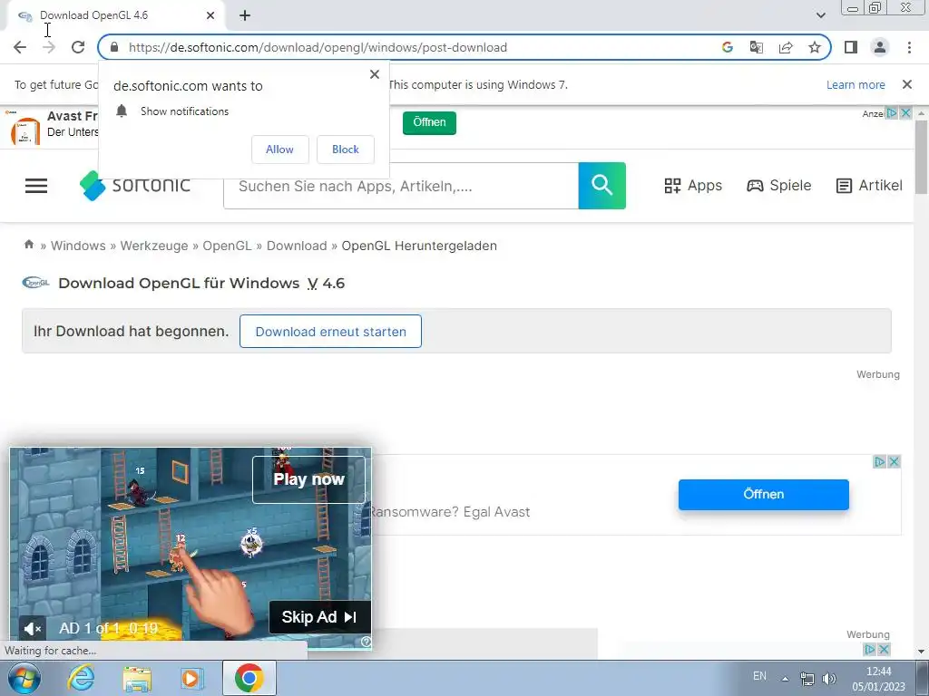Open the network tray icon
The width and height of the screenshot is (929, 696).
[807, 679]
